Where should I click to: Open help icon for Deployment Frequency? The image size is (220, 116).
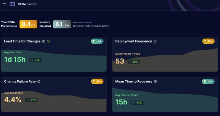pos(155,41)
